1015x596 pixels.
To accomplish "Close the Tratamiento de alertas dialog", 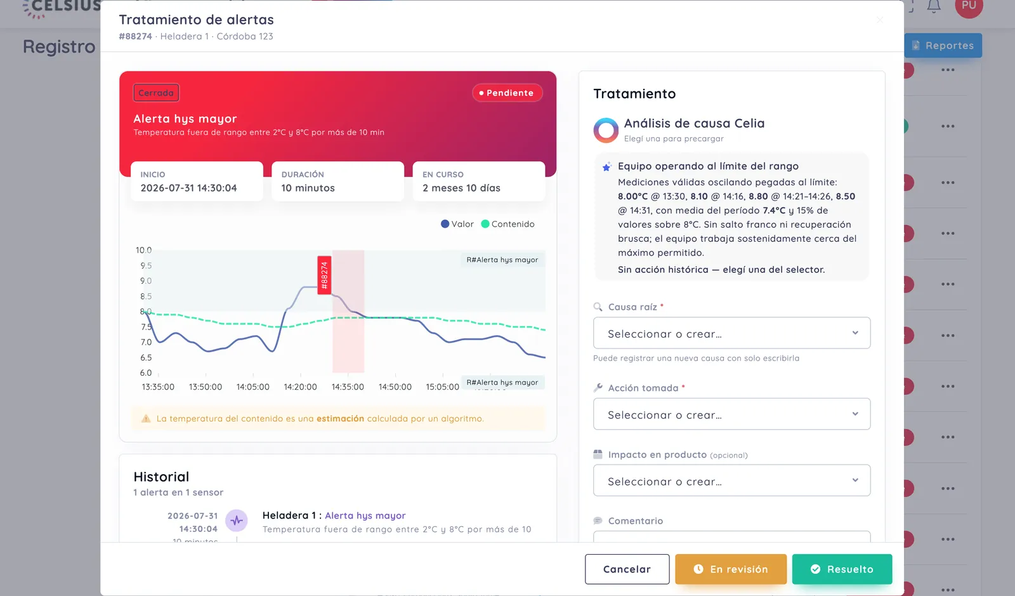I will (879, 20).
